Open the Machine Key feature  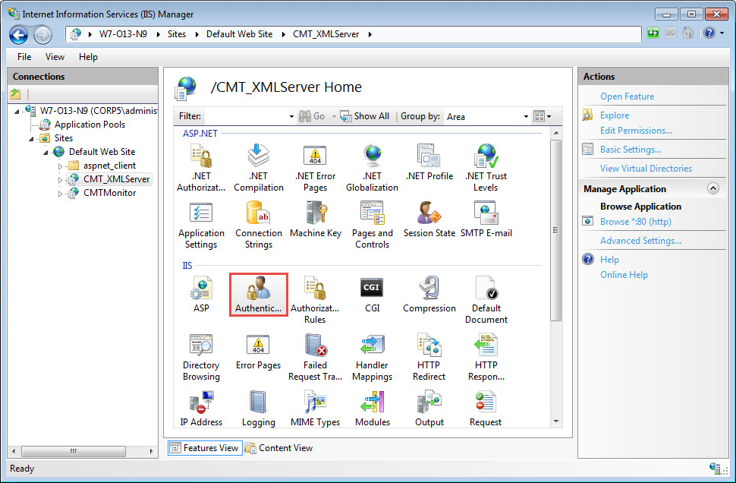point(315,219)
